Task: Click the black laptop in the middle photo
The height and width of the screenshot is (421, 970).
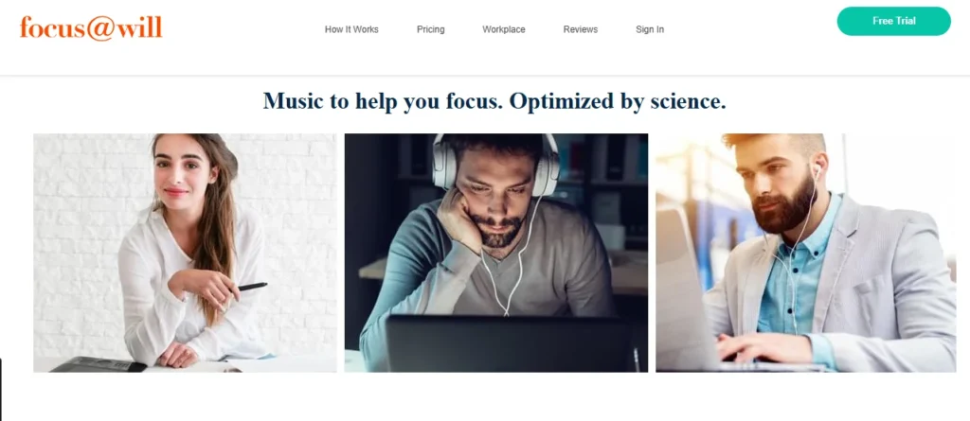Action: (509, 343)
